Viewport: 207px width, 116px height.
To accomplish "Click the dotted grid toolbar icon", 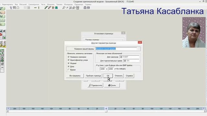I will click(25, 8).
